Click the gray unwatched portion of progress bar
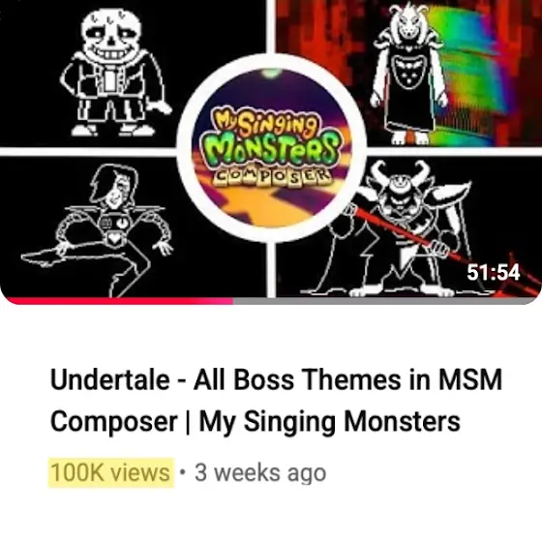Screen dimensions: 542x542 click(x=385, y=301)
